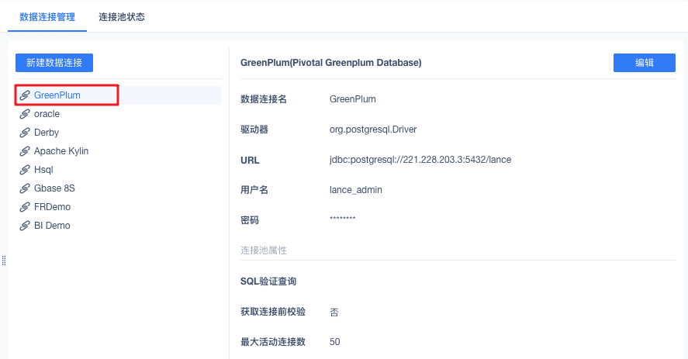The image size is (688, 359).
Task: Select the Gbase 8S connection name
Action: [x=54, y=188]
